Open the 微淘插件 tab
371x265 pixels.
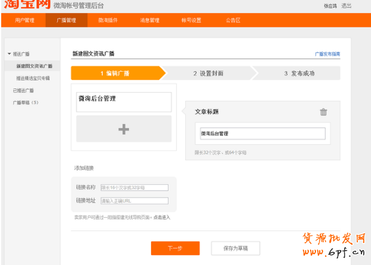coord(108,20)
